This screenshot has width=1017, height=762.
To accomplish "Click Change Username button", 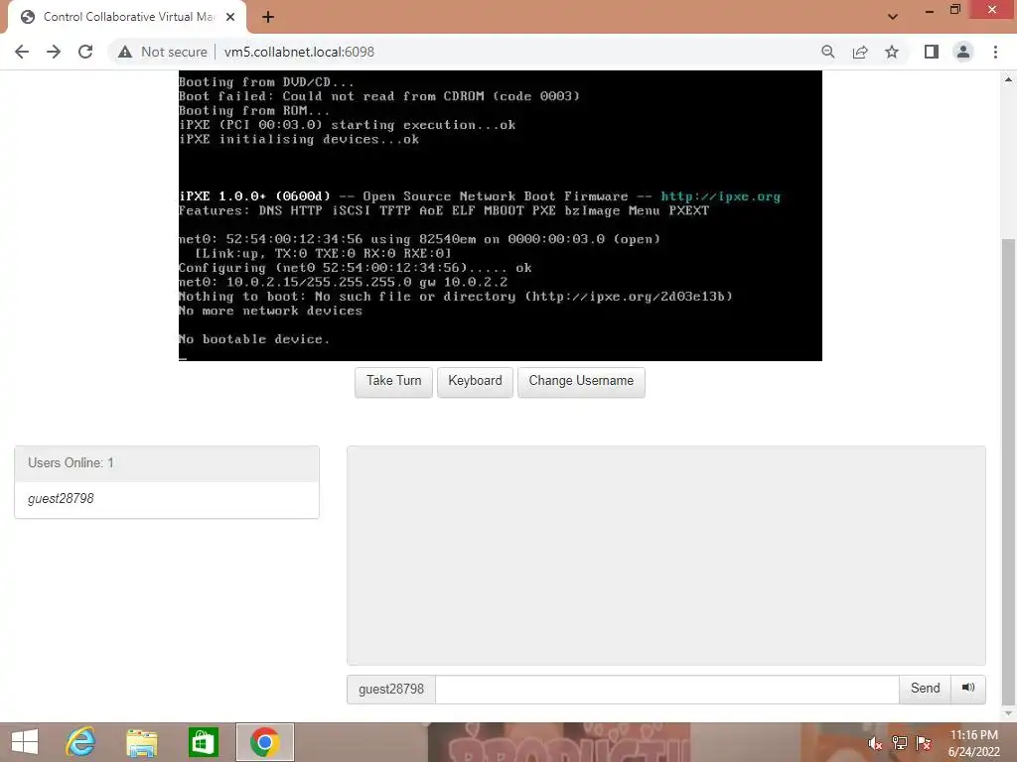I will [x=581, y=381].
